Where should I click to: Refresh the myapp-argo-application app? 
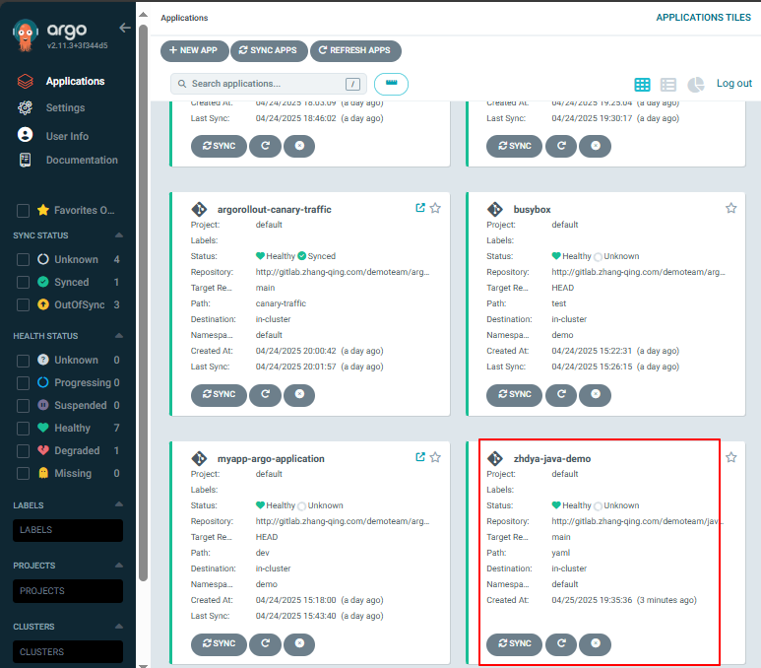(x=265, y=643)
